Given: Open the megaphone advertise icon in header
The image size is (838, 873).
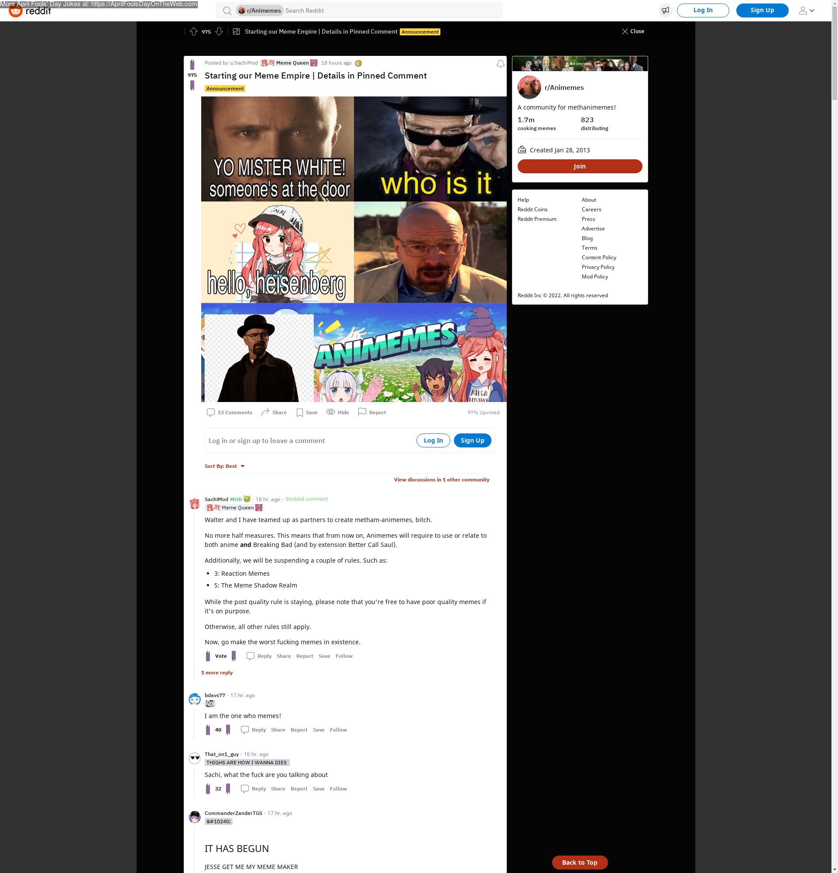Looking at the screenshot, I should pos(665,10).
